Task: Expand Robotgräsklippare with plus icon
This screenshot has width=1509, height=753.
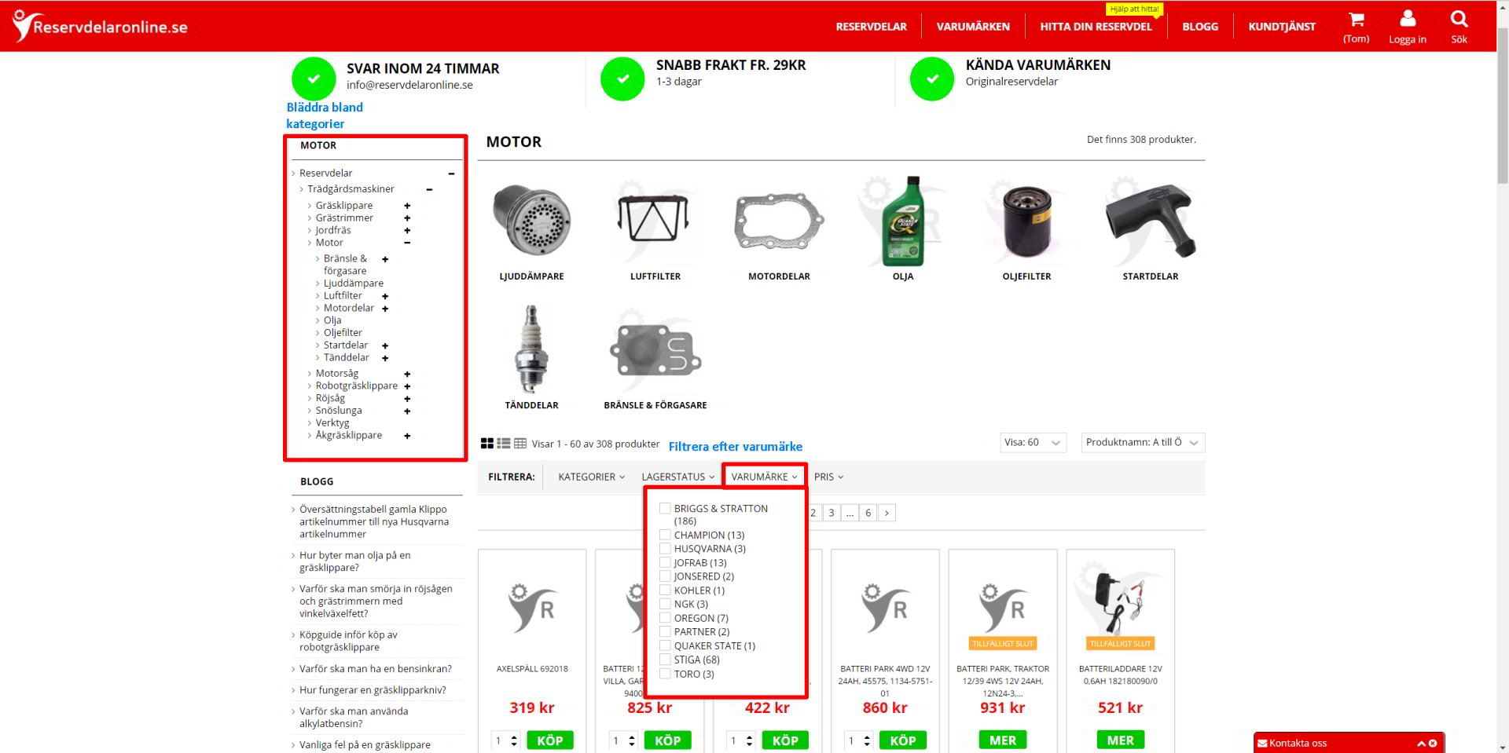Action: [x=407, y=386]
